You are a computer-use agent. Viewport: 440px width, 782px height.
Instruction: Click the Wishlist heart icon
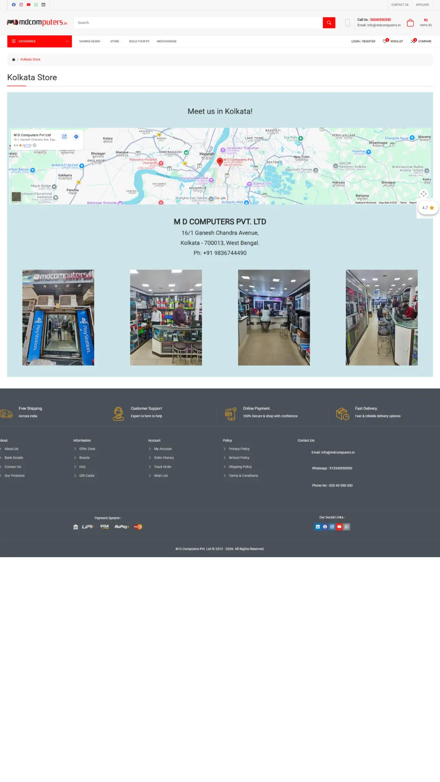[385, 41]
